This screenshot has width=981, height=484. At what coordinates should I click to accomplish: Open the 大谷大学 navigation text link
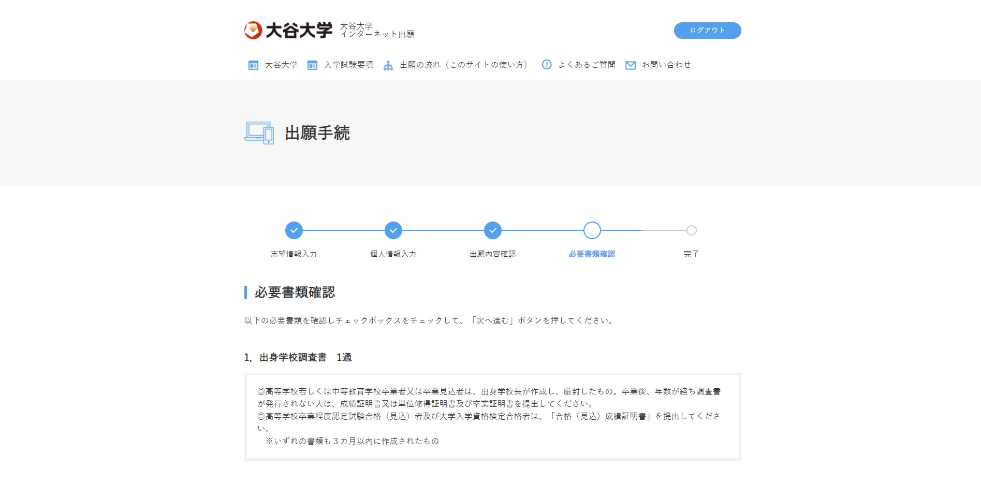click(x=281, y=65)
